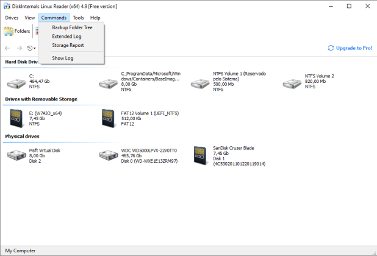
Task: Click the 820,00 Mb size text
Action: click(315, 82)
